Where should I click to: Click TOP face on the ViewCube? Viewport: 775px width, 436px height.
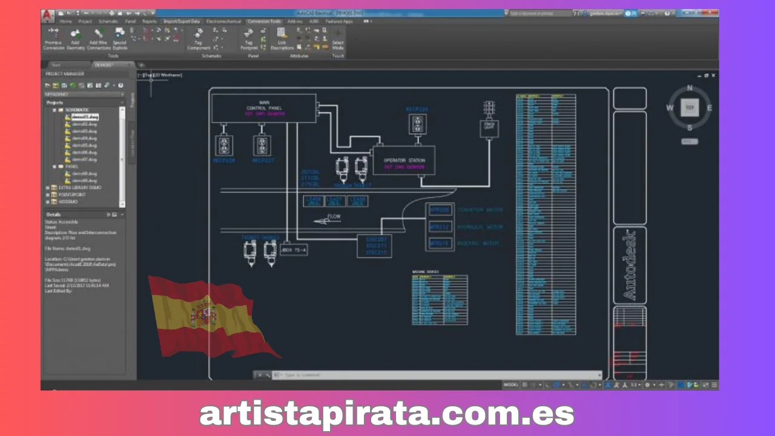click(689, 107)
